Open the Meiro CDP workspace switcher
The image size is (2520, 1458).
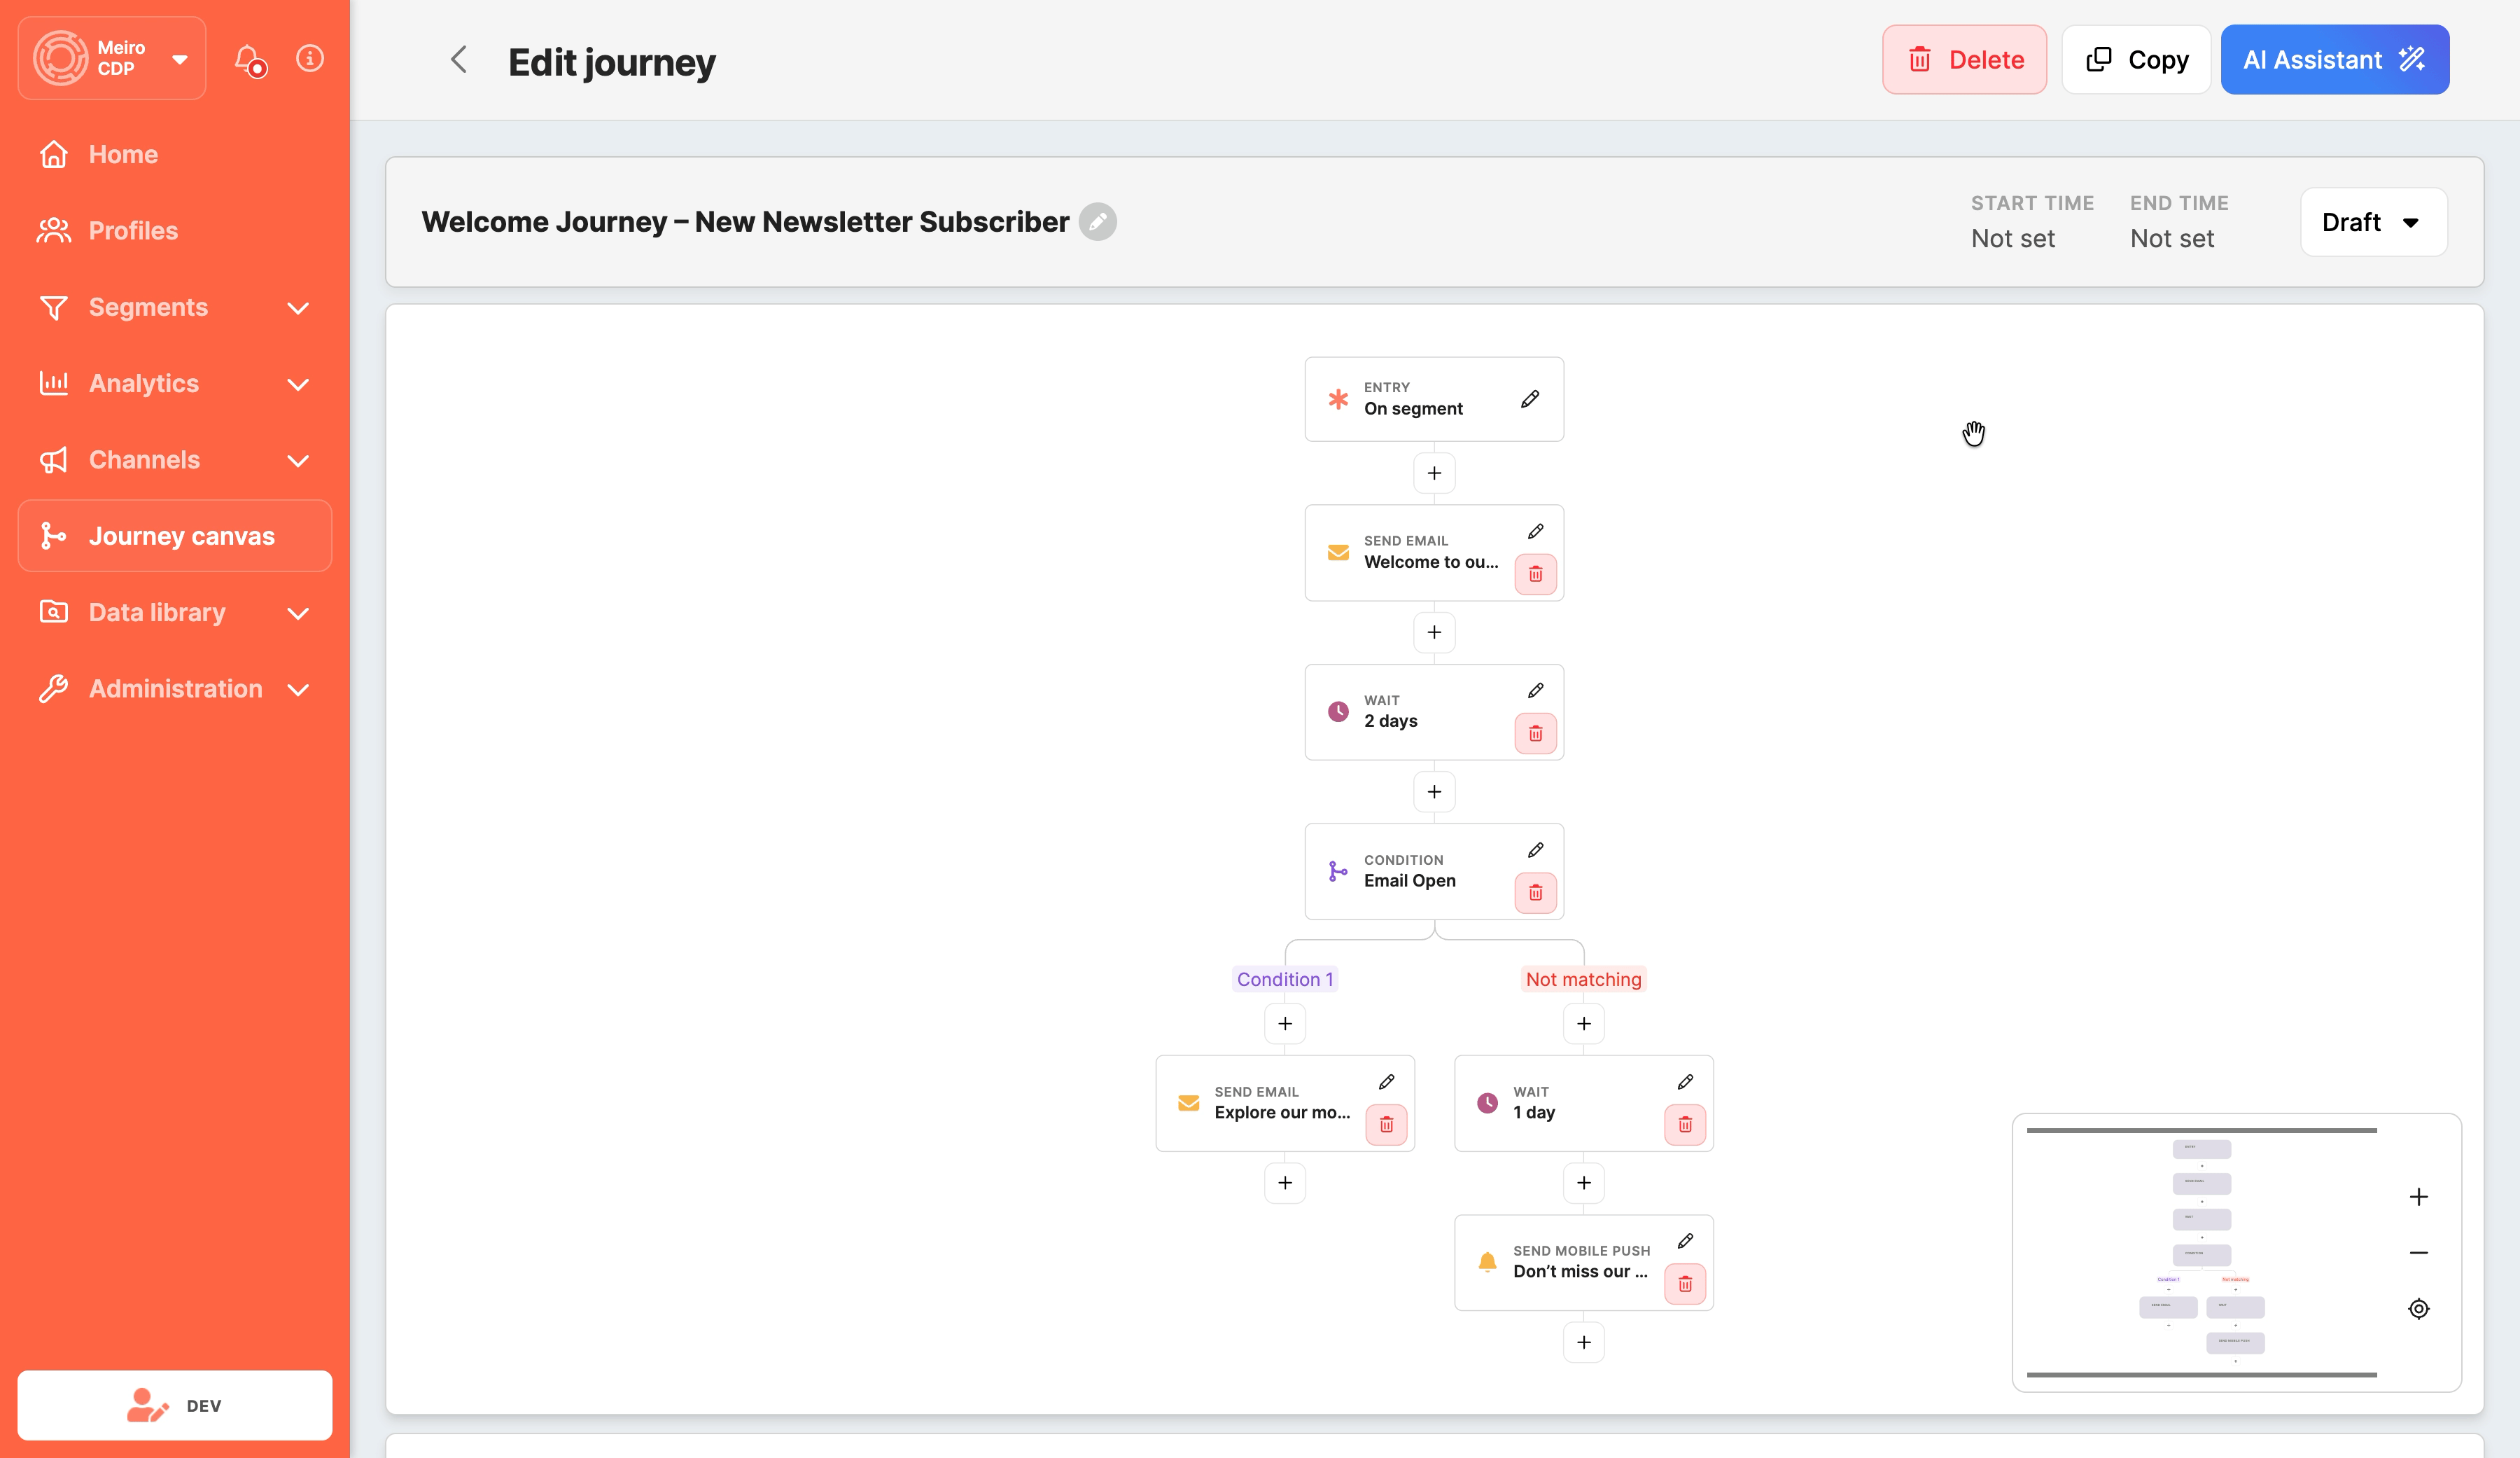[x=112, y=58]
